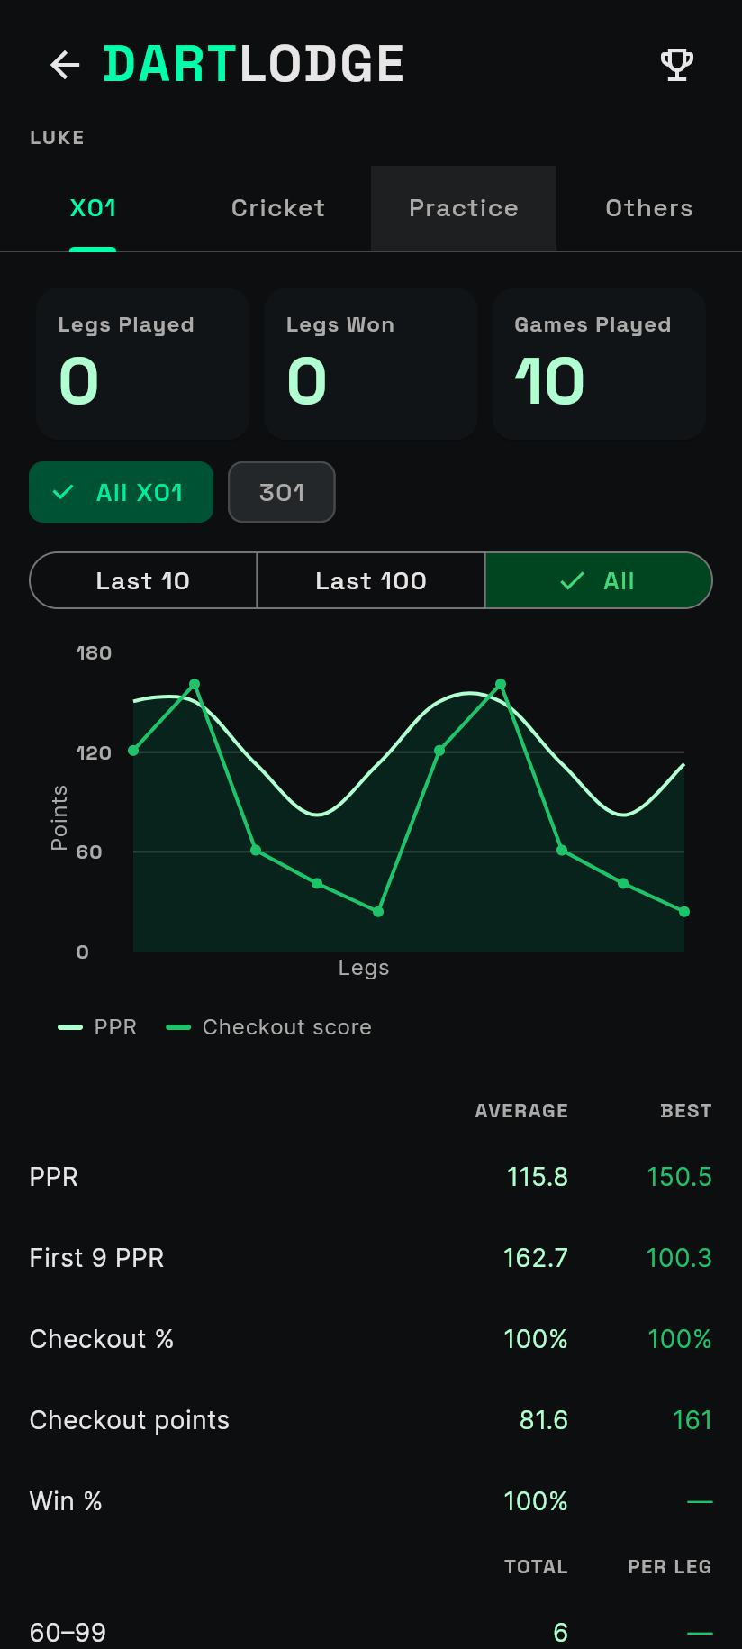
Task: Select the All X01 filter chip
Action: coord(122,492)
